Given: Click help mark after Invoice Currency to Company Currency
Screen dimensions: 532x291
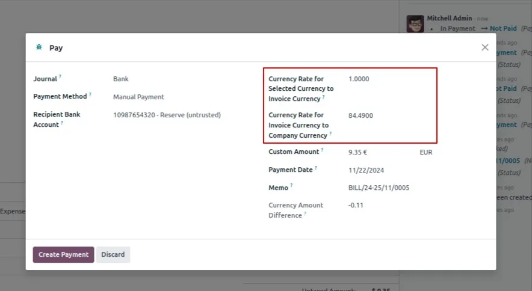Looking at the screenshot, I should tap(330, 133).
